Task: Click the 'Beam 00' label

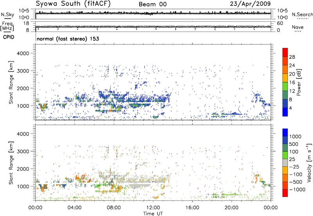Action: [153, 4]
